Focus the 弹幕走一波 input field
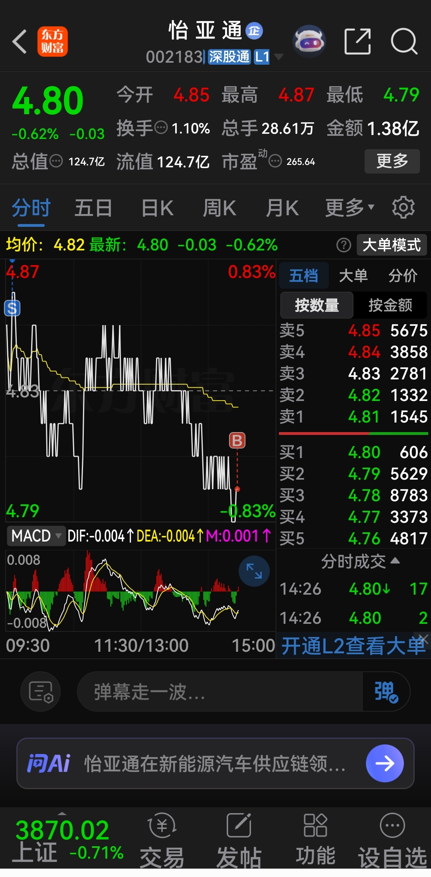The height and width of the screenshot is (877, 431). coord(220,691)
